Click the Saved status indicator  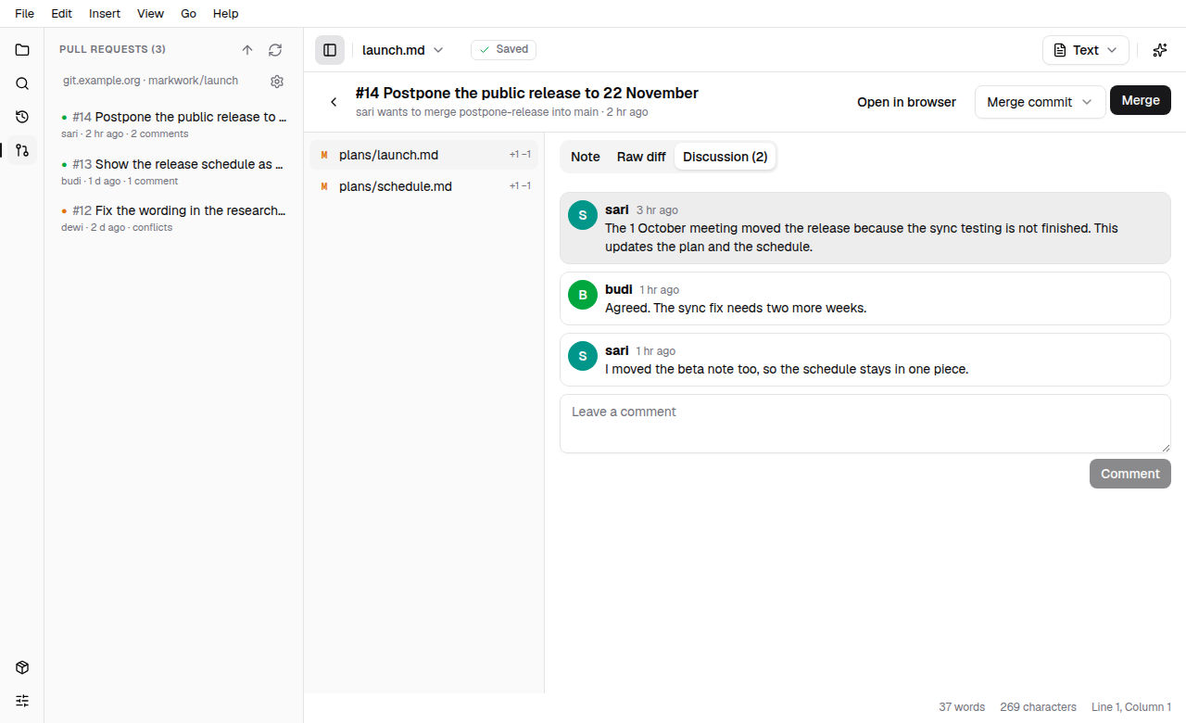[503, 50]
